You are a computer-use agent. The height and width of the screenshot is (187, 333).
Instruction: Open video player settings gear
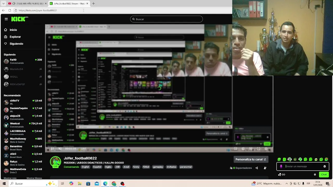266,149
